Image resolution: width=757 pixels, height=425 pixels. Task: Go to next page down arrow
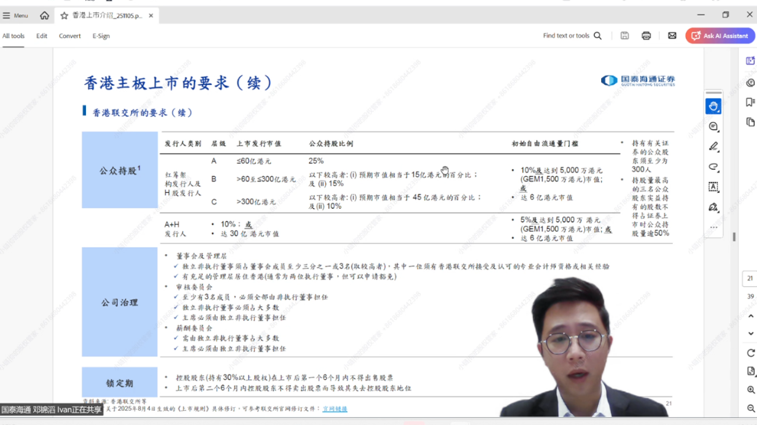750,333
